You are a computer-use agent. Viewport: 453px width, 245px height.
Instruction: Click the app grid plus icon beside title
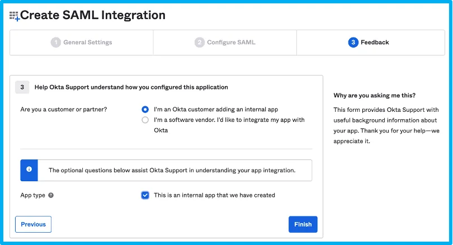pyautogui.click(x=14, y=16)
